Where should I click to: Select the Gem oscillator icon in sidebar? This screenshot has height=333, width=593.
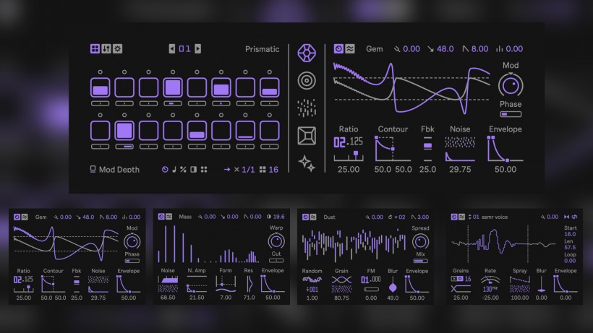pos(307,53)
